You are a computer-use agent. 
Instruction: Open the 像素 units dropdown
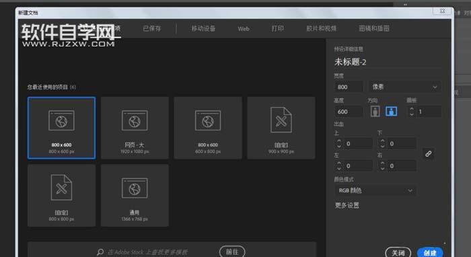point(404,87)
